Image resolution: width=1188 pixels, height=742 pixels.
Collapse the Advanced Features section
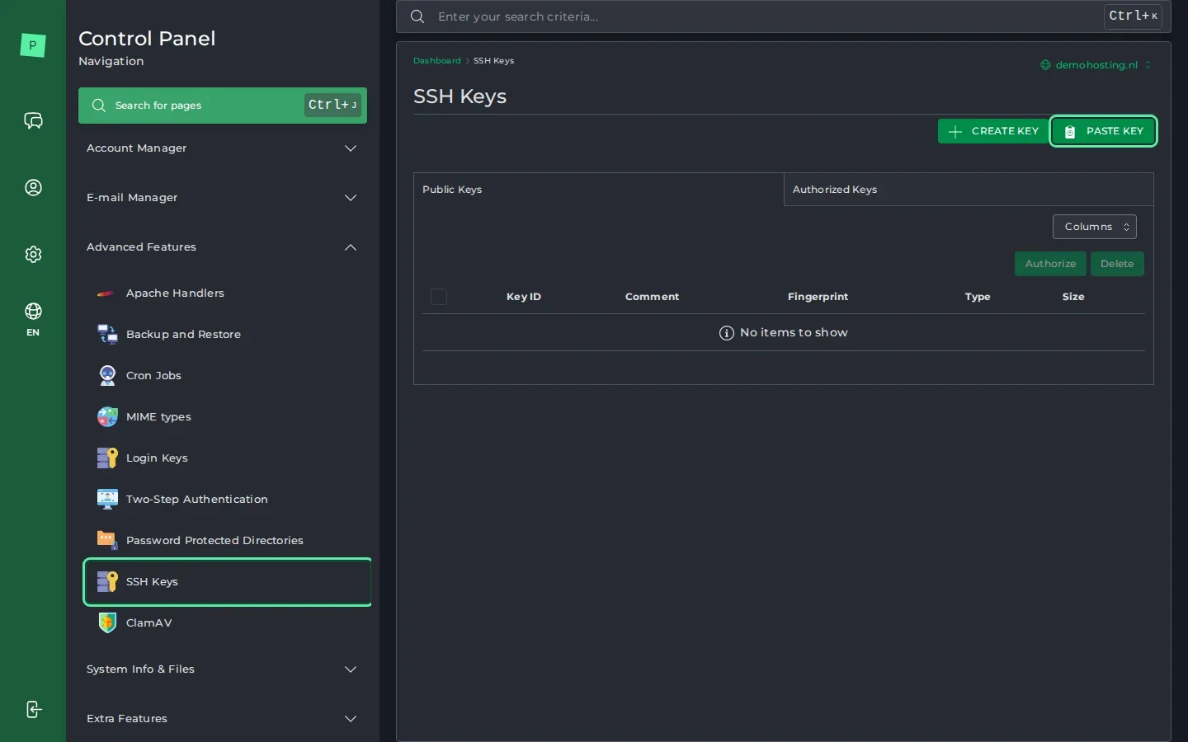click(x=223, y=247)
